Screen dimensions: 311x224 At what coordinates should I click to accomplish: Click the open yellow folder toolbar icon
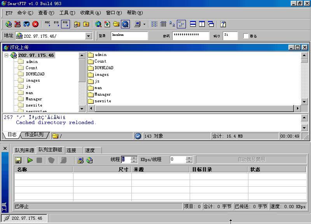click(x=116, y=24)
